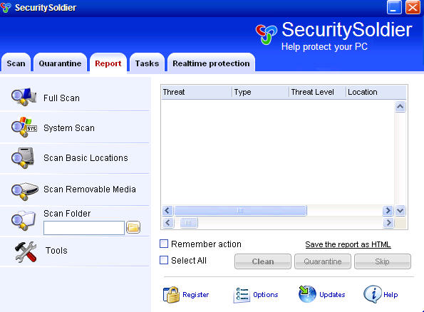Click the vertical scrollbar up arrow
This screenshot has height=312, width=424.
(x=400, y=107)
